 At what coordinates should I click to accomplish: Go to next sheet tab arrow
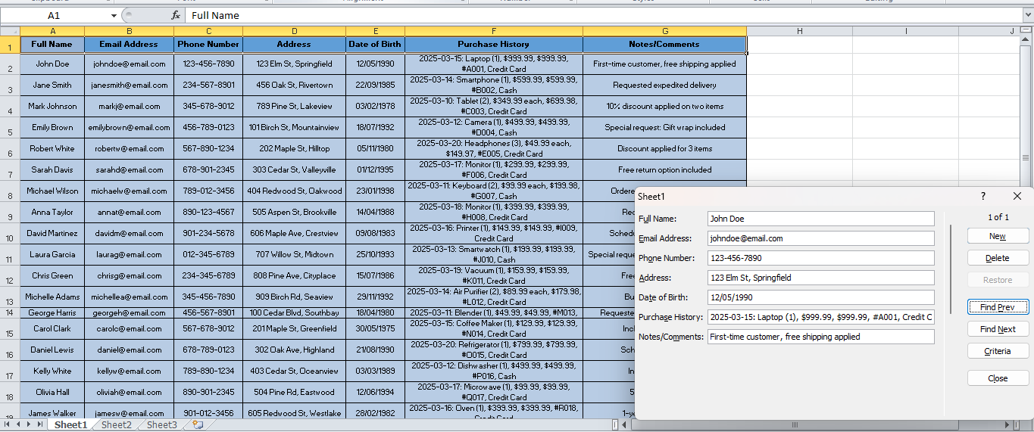pyautogui.click(x=30, y=425)
